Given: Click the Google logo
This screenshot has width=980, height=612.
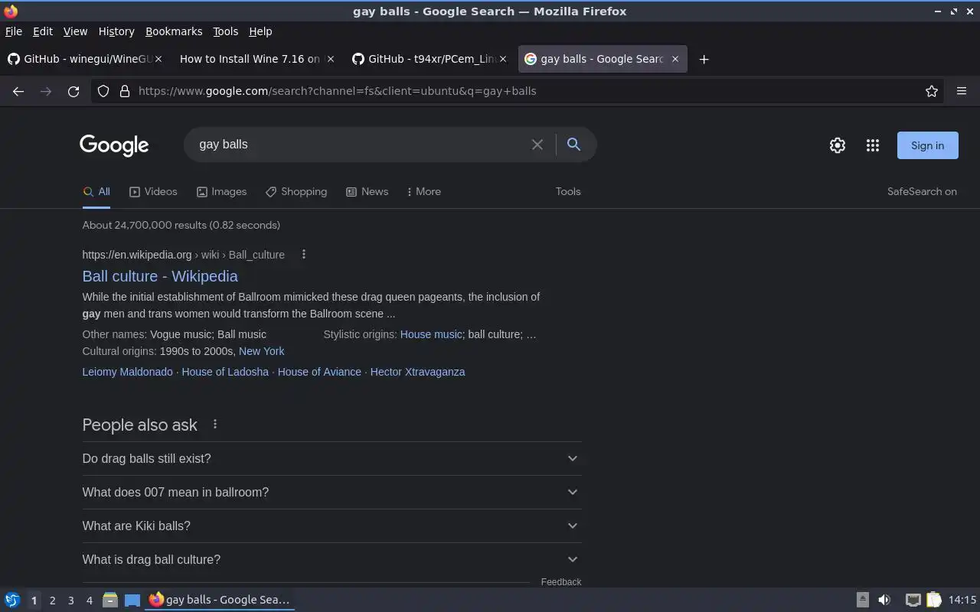Looking at the screenshot, I should (x=114, y=145).
